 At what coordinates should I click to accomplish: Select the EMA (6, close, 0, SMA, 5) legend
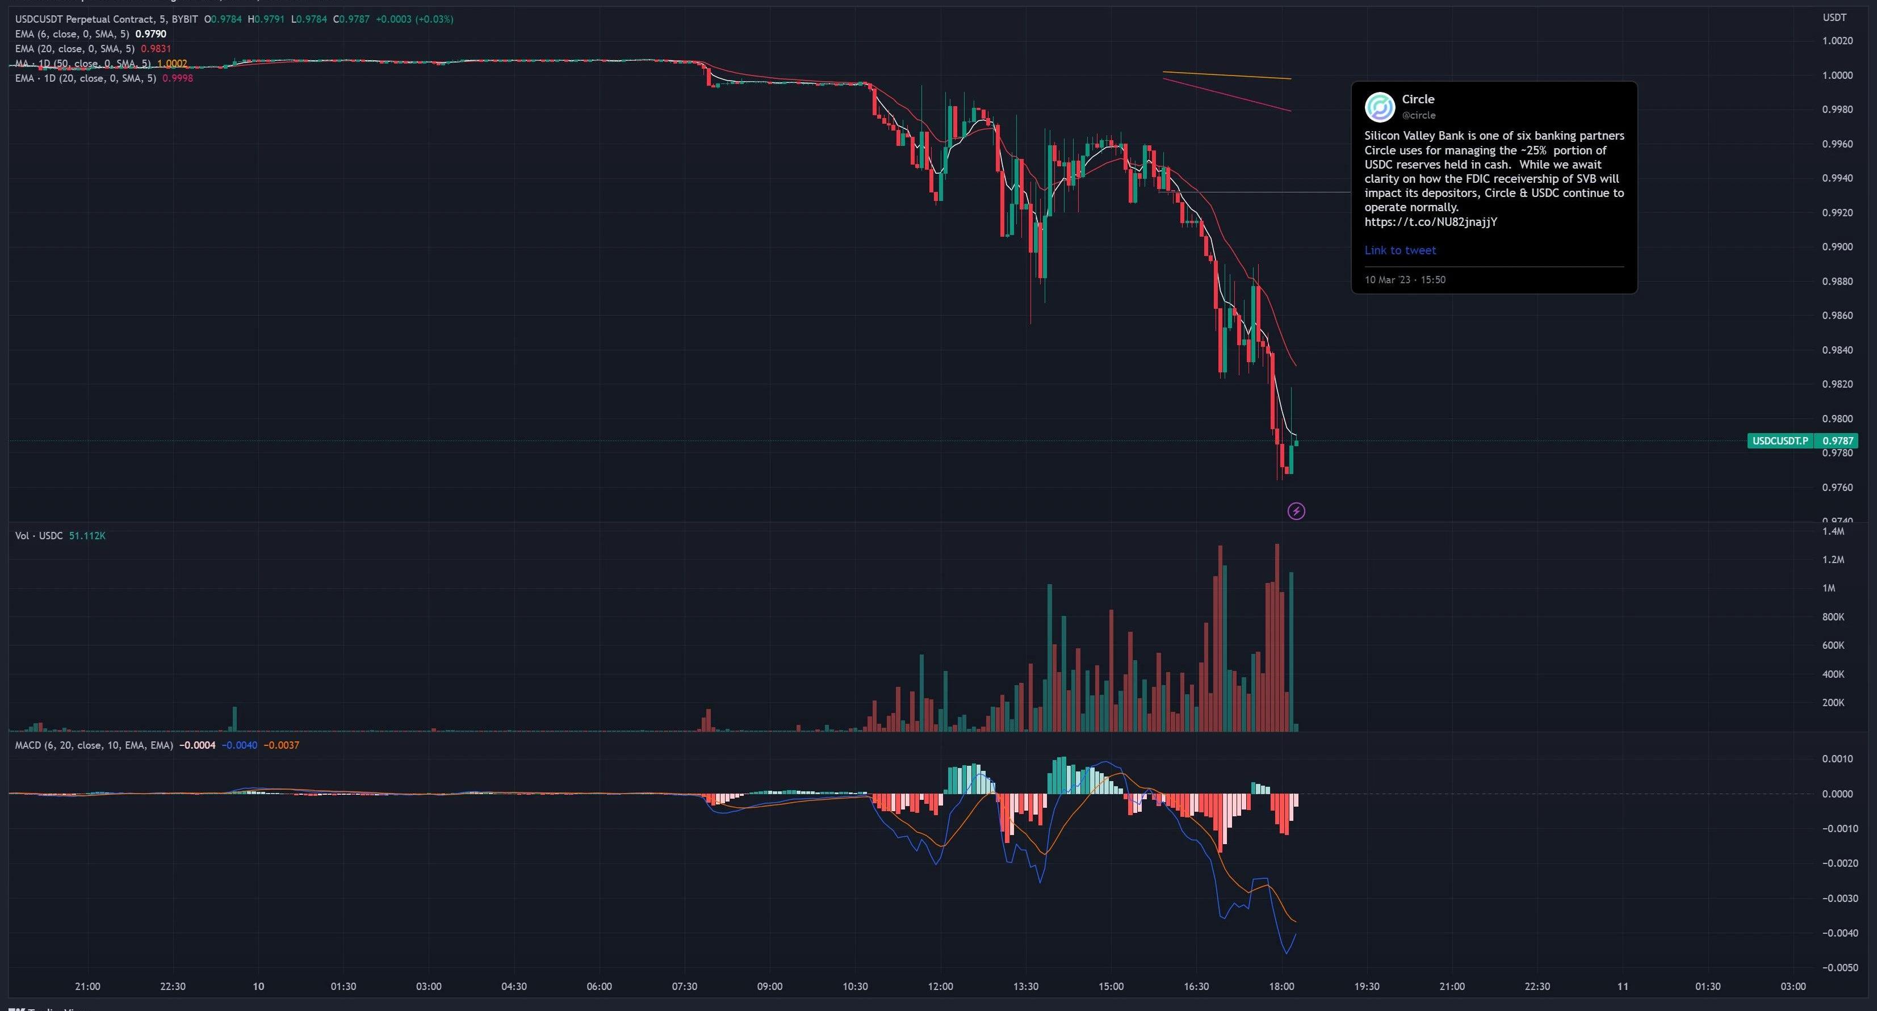coord(72,34)
